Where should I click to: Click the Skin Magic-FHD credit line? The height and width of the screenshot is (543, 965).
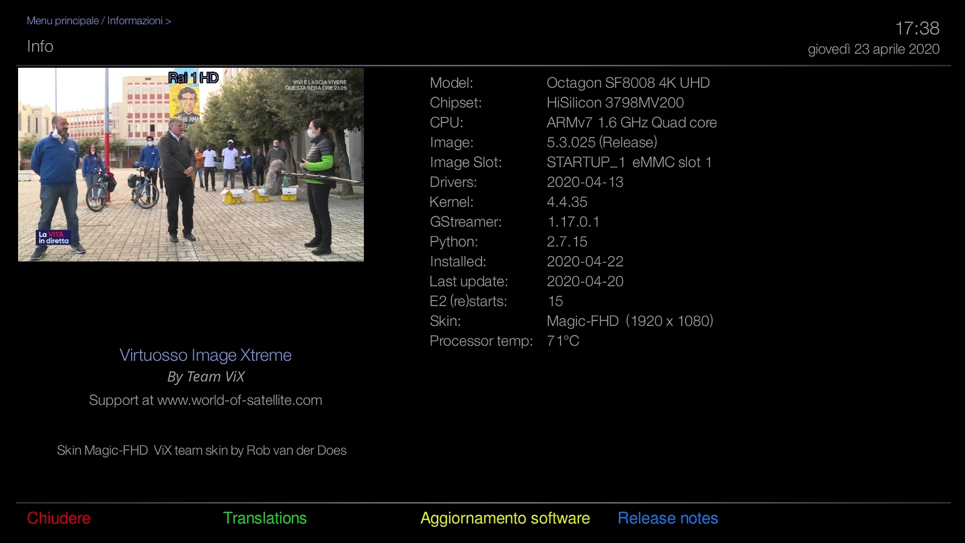tap(202, 450)
